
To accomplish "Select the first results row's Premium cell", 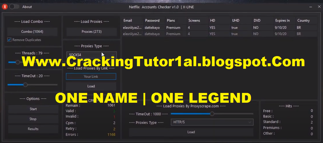I will point(173,28).
